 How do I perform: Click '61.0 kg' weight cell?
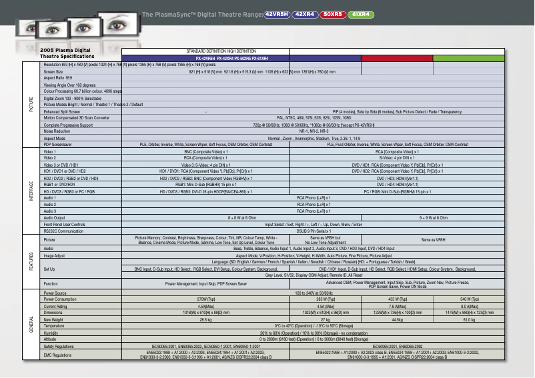click(469, 320)
